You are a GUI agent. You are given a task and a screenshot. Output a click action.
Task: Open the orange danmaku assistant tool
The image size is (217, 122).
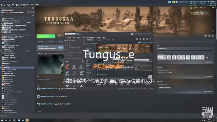[x=67, y=66]
